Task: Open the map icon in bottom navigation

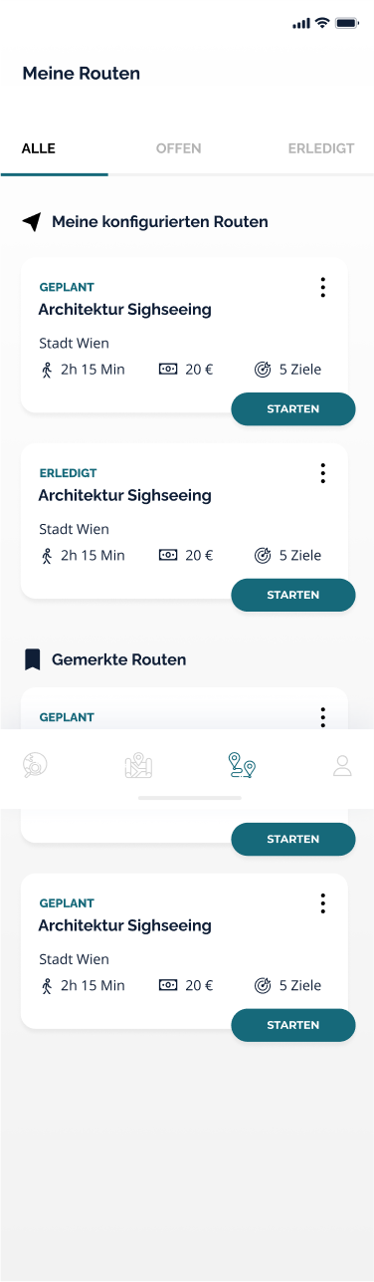Action: pyautogui.click(x=138, y=765)
